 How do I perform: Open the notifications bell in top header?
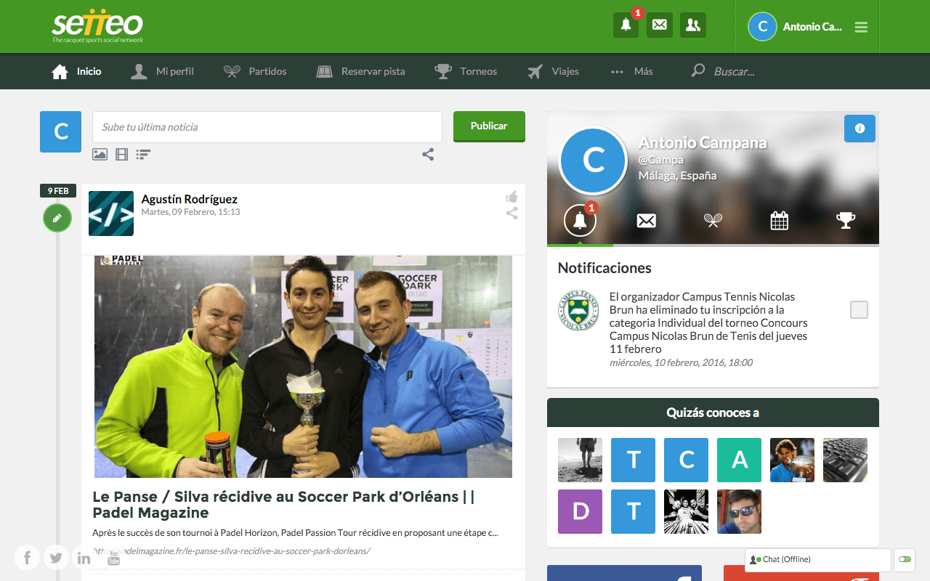point(626,25)
